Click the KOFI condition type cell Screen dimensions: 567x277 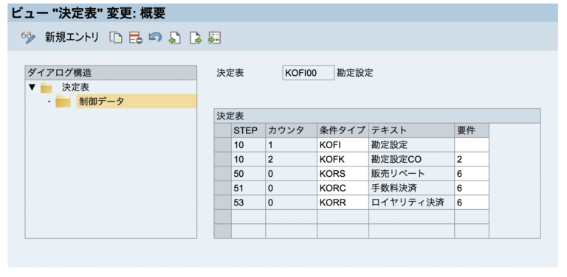point(343,145)
